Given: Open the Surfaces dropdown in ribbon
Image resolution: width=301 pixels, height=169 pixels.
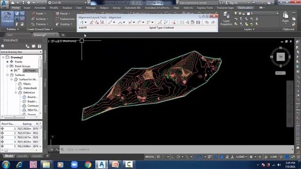Looking at the screenshot, I should (x=40, y=19).
